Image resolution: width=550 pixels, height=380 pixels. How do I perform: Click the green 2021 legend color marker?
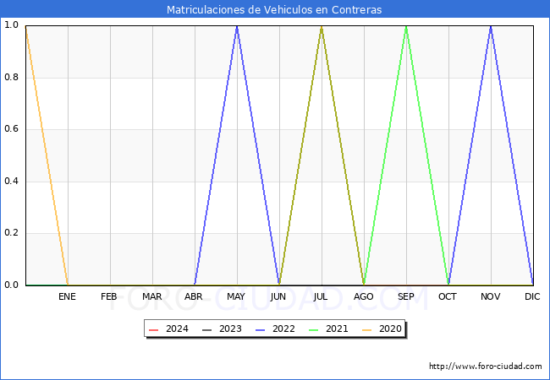(314, 330)
